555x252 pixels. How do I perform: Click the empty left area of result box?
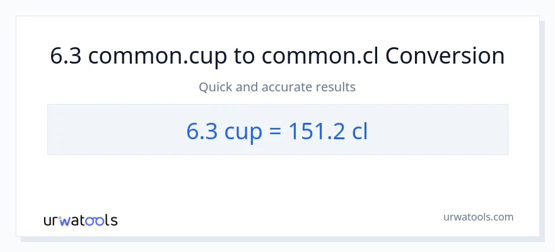tap(101, 130)
